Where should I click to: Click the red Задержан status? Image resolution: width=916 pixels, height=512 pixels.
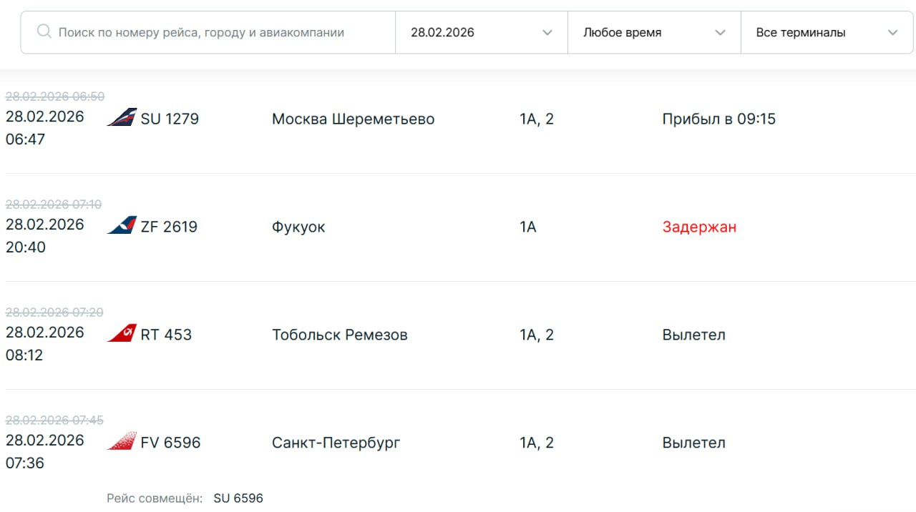coord(699,227)
